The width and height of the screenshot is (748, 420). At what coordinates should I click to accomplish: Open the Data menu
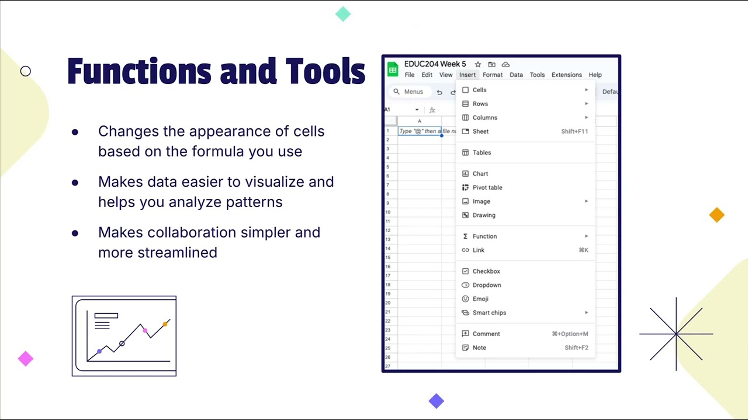[516, 75]
